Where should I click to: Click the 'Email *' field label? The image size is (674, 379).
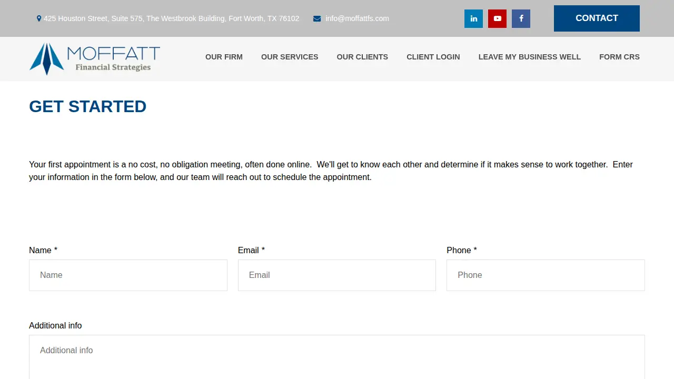coord(251,251)
